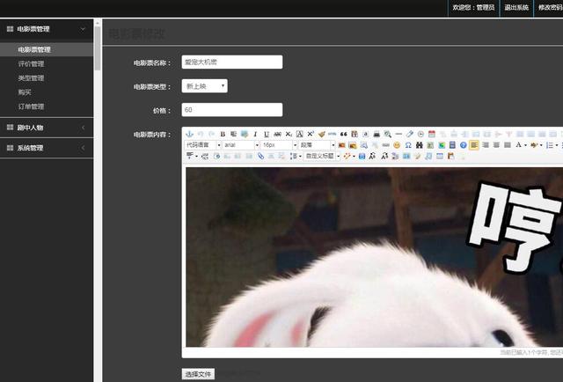
Task: Insert a special character via the omega icon
Action: (408, 145)
